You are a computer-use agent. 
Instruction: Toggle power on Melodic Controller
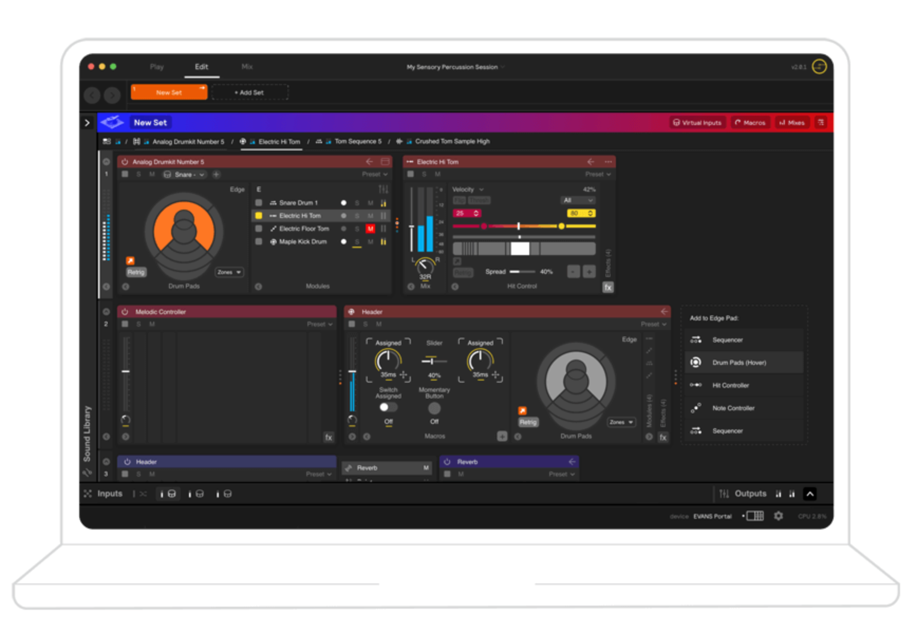(125, 312)
